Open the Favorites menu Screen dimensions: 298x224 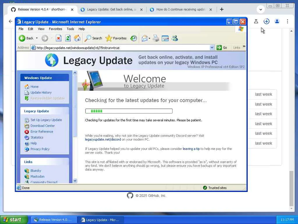[56, 29]
